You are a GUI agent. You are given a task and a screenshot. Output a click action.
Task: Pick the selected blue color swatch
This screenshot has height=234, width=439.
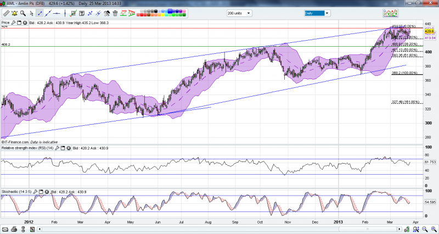(170, 11)
